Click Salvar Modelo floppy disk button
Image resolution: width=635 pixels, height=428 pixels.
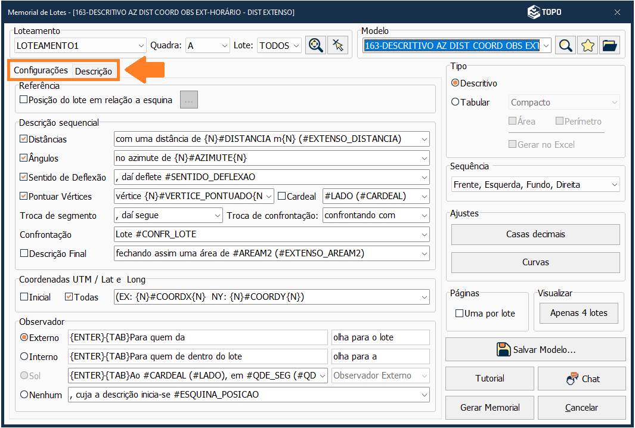tap(535, 349)
